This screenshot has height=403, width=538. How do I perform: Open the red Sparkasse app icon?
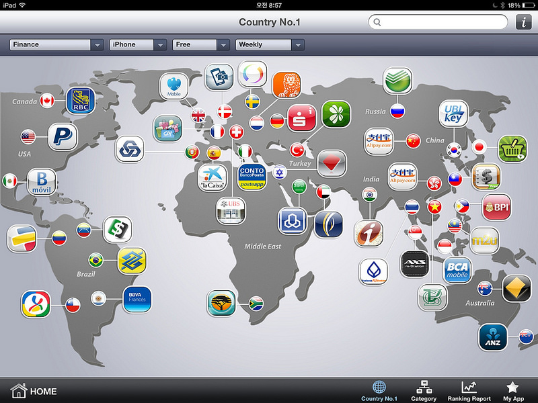coord(301,118)
